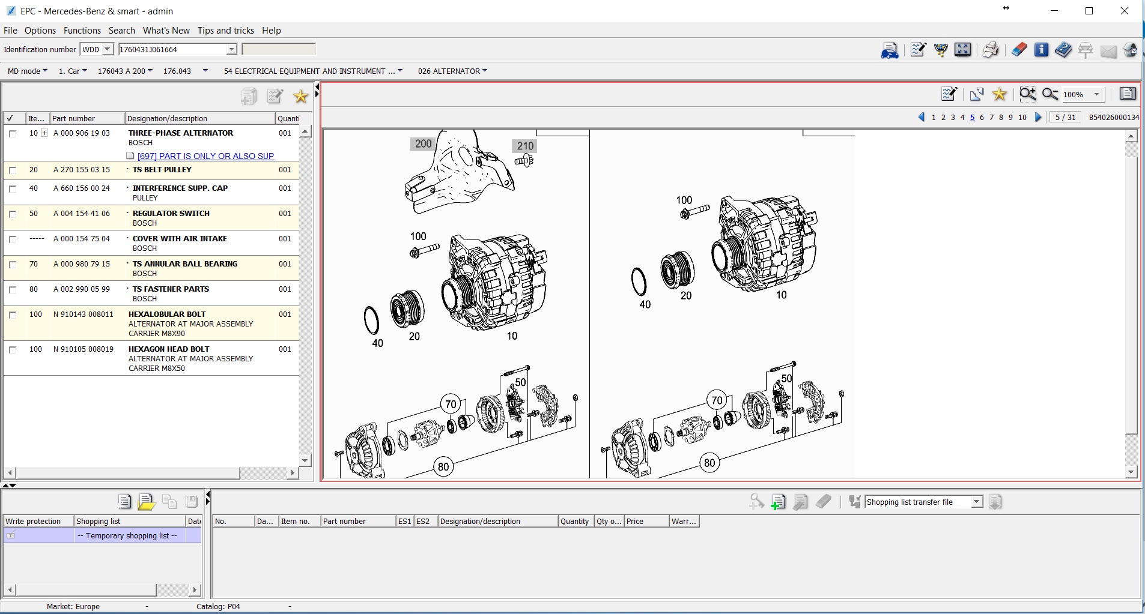Check the box for TS BELT PULLEY

(13, 170)
